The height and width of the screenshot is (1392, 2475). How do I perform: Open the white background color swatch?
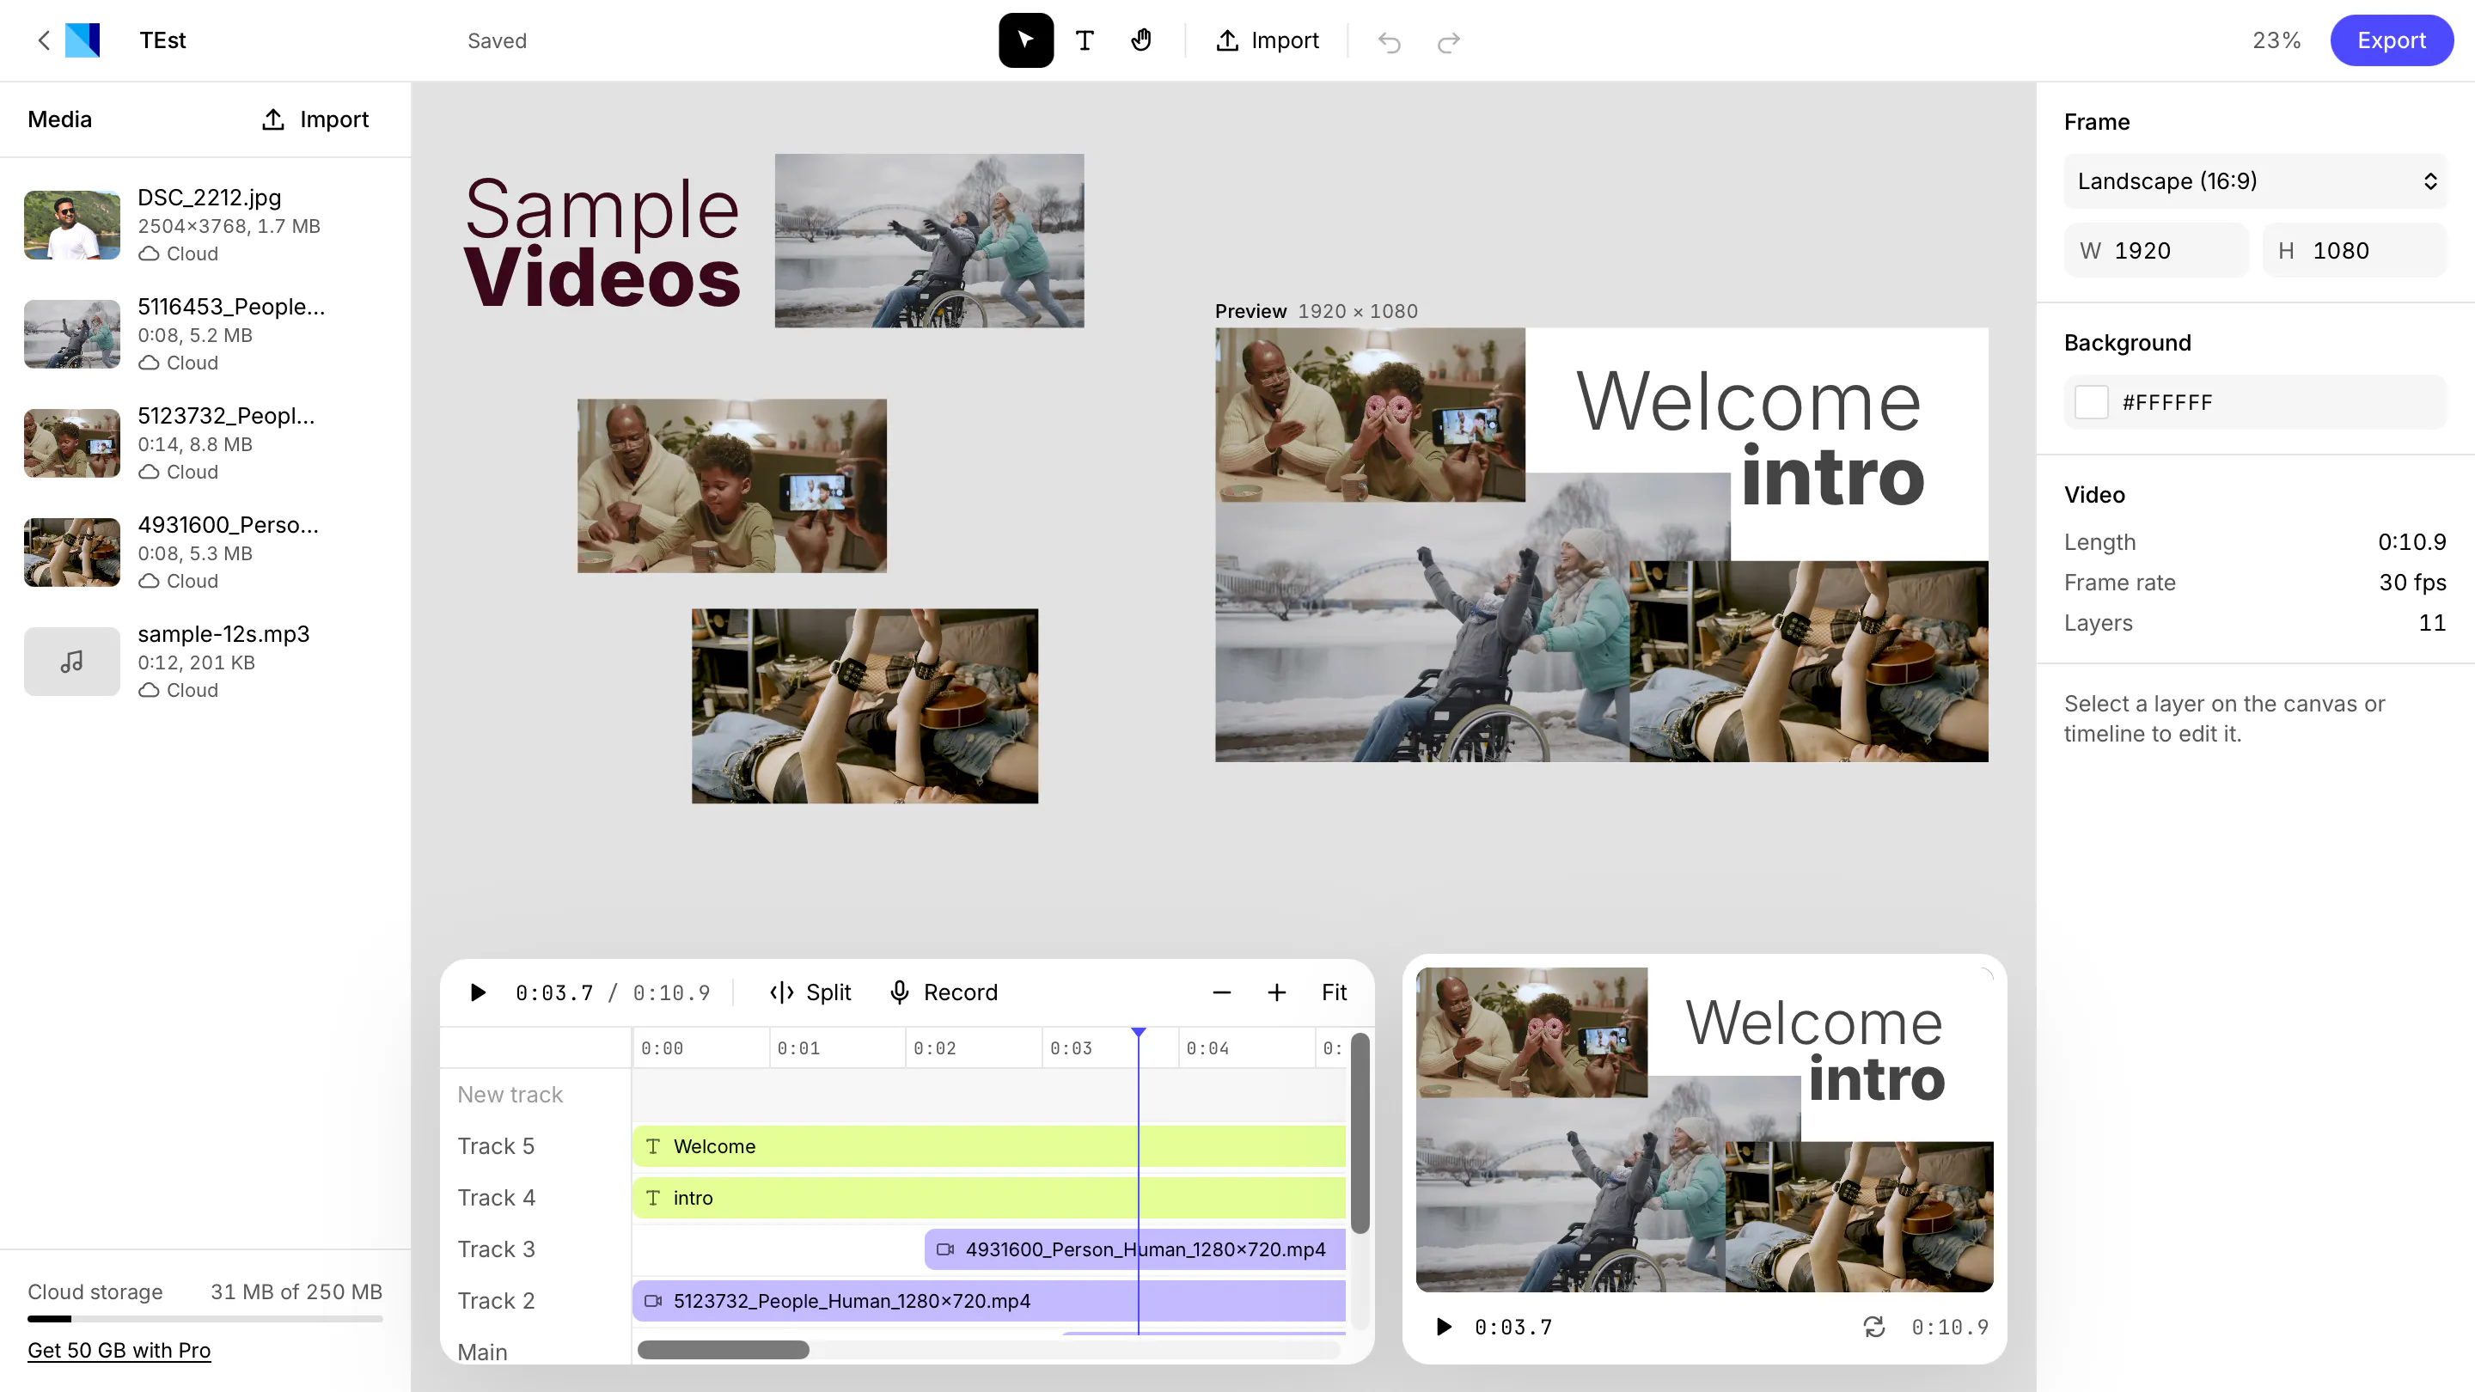[2091, 401]
